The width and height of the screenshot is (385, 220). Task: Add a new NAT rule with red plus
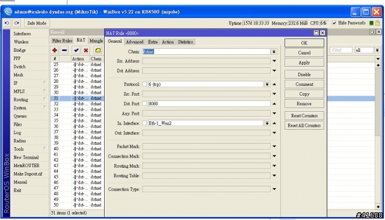click(x=55, y=50)
